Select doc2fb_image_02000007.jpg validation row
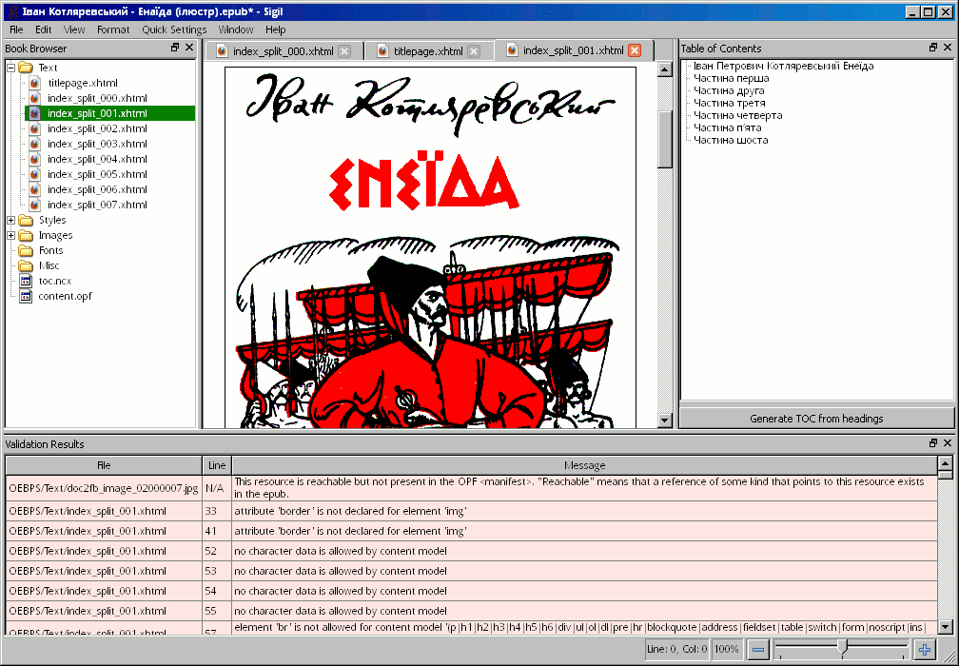Image resolution: width=959 pixels, height=666 pixels. coord(471,488)
